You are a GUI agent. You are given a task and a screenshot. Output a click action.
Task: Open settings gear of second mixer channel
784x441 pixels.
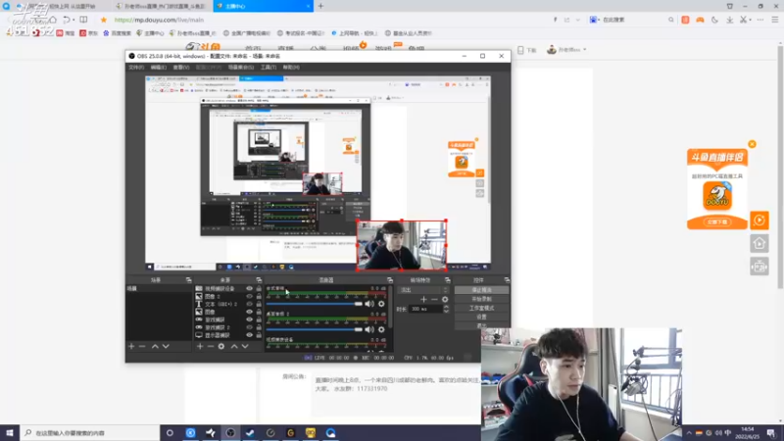click(381, 329)
